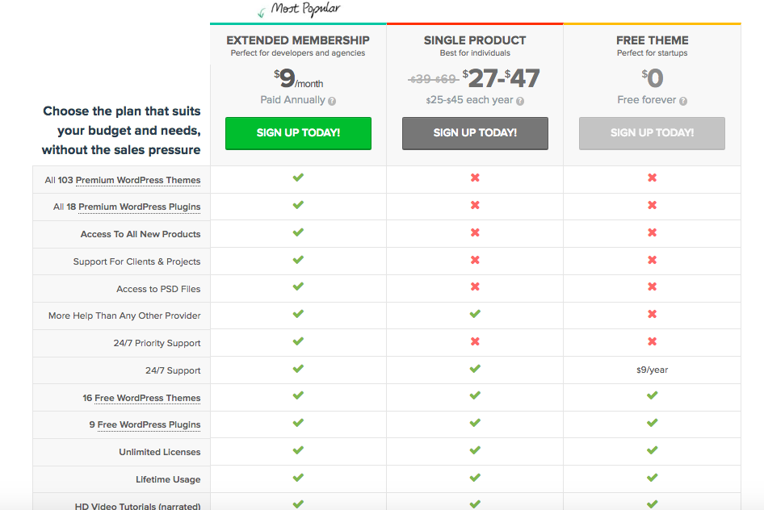Image resolution: width=764 pixels, height=510 pixels.
Task: Click the Extended Membership checkmark for 24/7 Priority Support
Action: click(298, 341)
